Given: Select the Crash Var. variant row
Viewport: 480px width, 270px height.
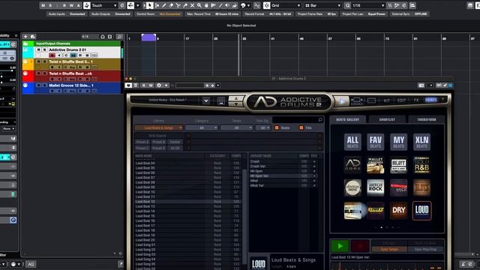Looking at the screenshot, I should (x=284, y=166).
